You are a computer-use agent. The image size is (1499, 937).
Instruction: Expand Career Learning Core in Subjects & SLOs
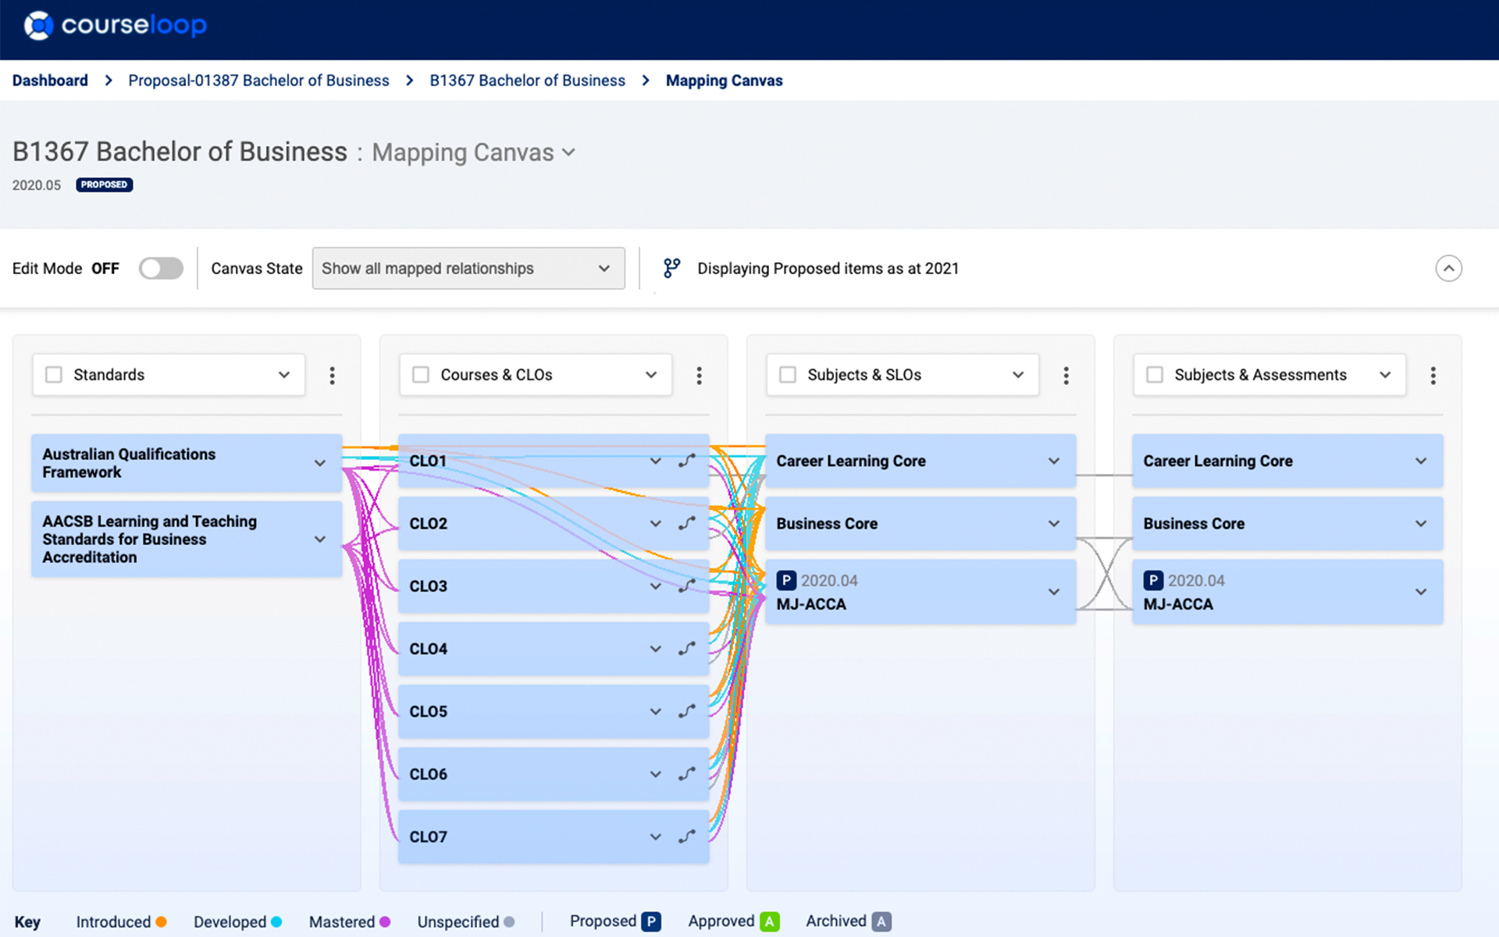click(1054, 461)
